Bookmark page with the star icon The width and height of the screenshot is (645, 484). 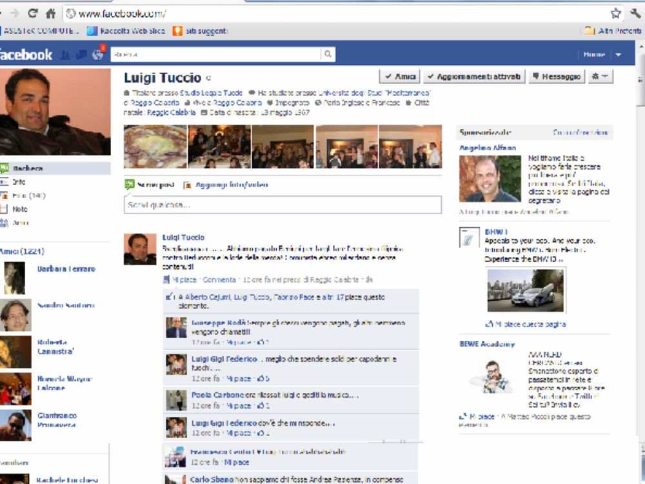coord(616,13)
